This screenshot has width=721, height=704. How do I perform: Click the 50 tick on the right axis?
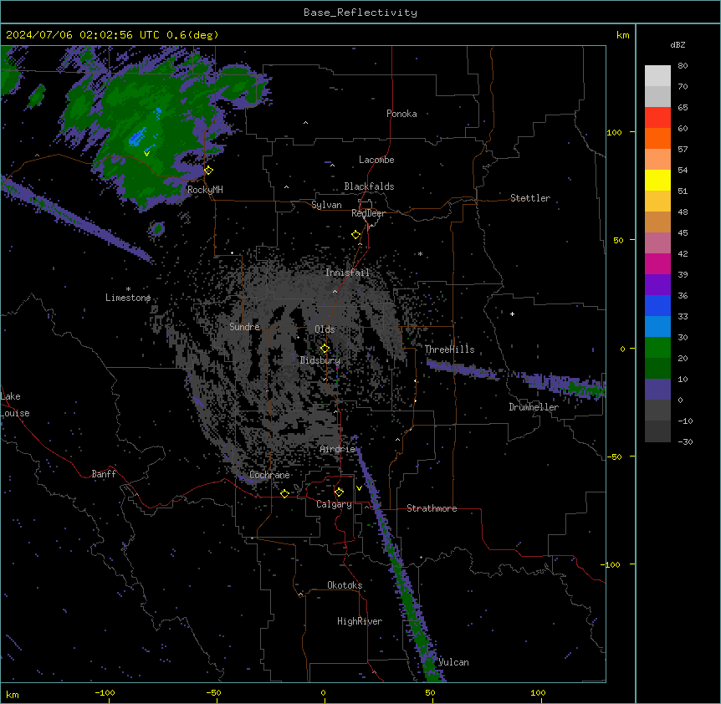tap(618, 240)
